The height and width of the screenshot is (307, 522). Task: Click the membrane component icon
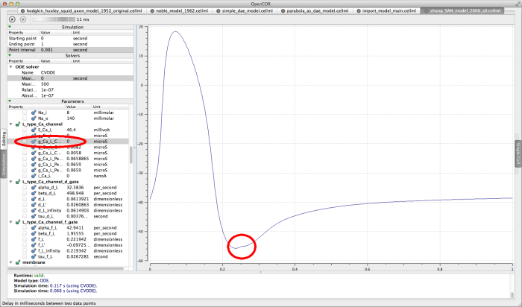coord(19,263)
